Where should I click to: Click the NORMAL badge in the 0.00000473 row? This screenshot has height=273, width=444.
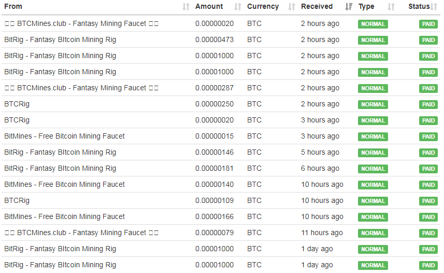(373, 40)
